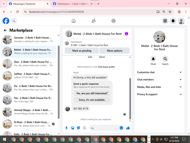Click the back arrow beside Marketplace heading
Screen dimensions: 190x143
click(x=5, y=30)
